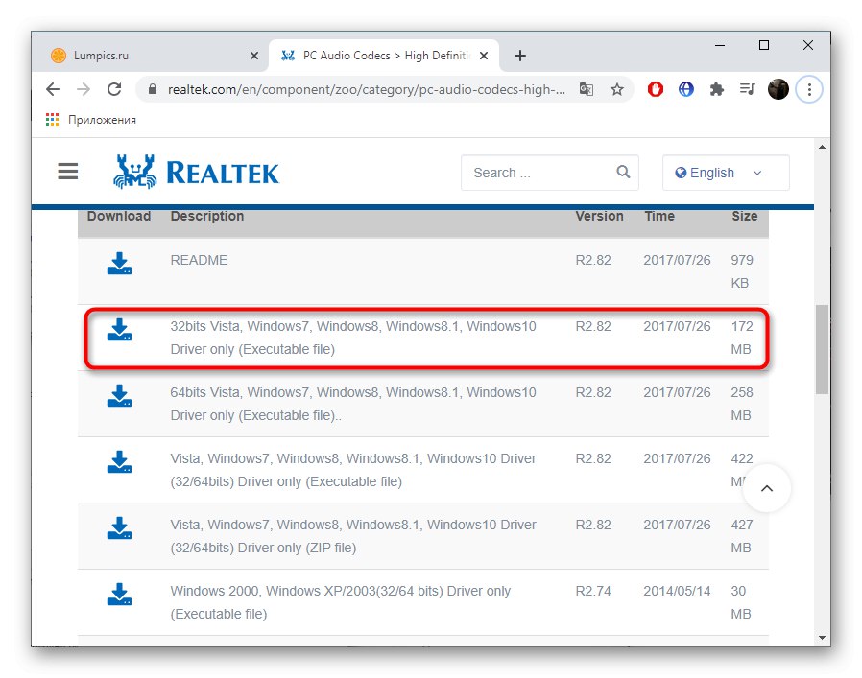Go back to previous page
The height and width of the screenshot is (678, 862).
tap(53, 89)
